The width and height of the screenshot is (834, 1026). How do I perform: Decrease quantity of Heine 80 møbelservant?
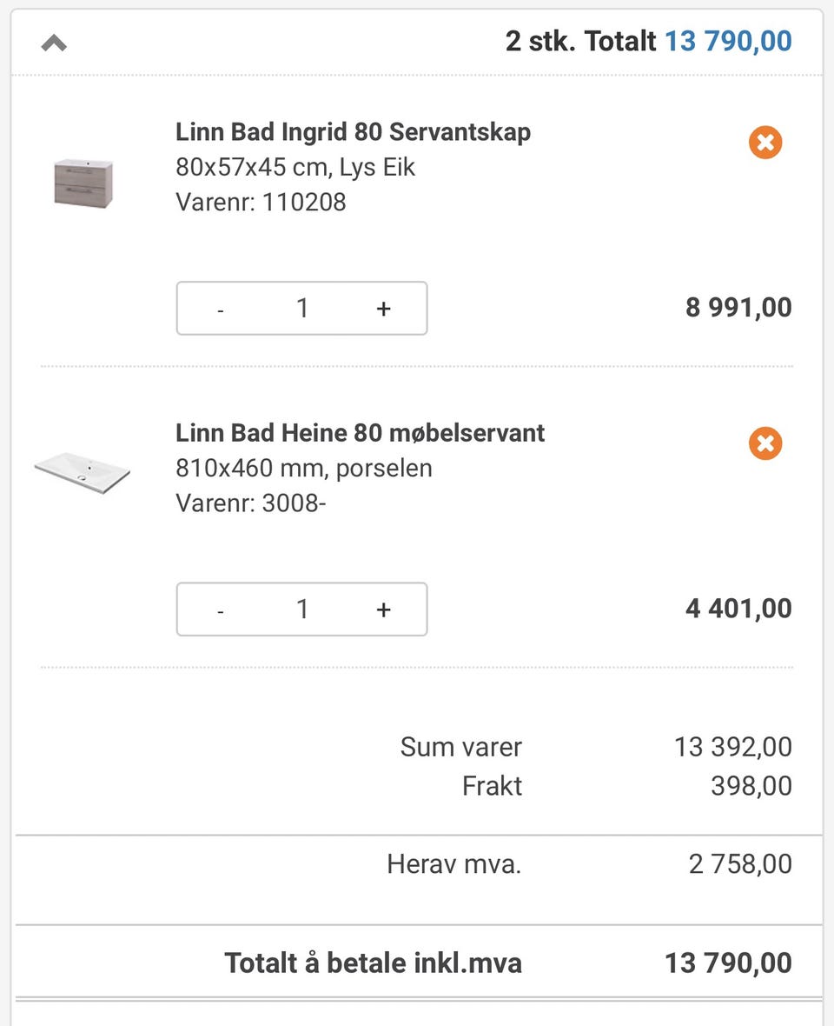point(221,610)
